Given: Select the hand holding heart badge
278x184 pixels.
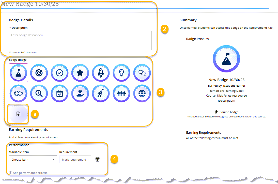Looking at the screenshot, I should coord(80,94).
